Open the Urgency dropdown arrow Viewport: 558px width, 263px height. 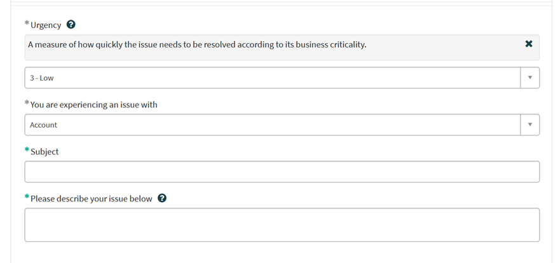[529, 78]
